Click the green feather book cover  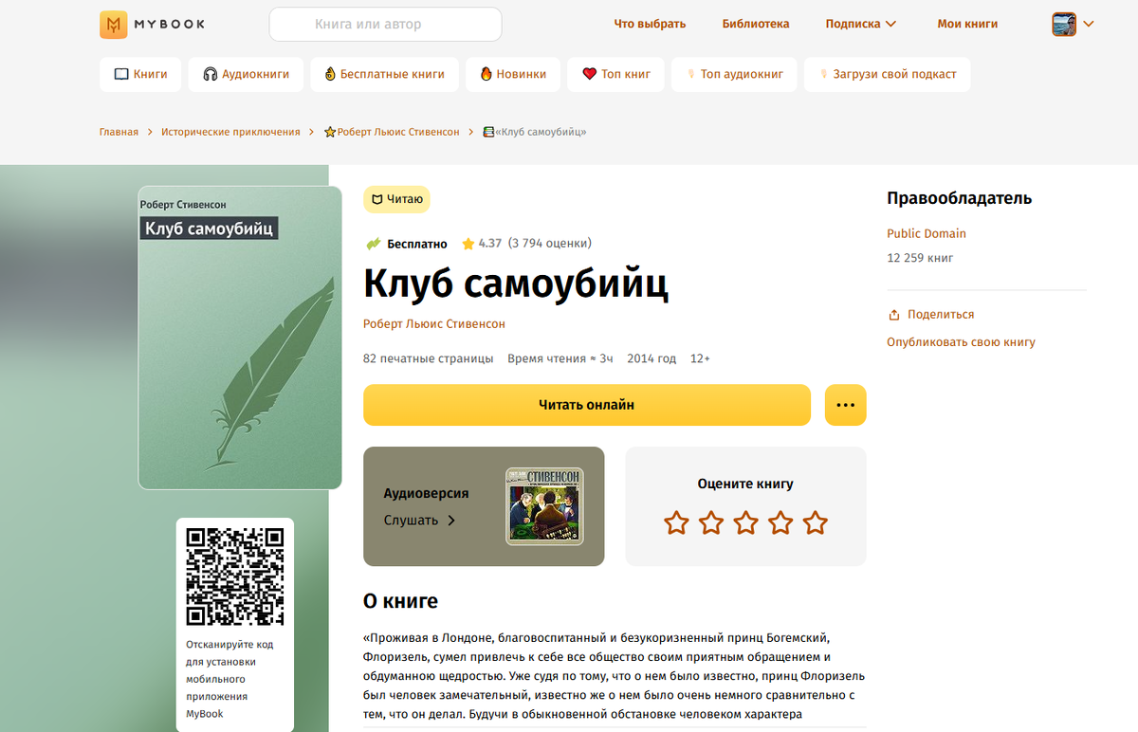click(x=240, y=338)
